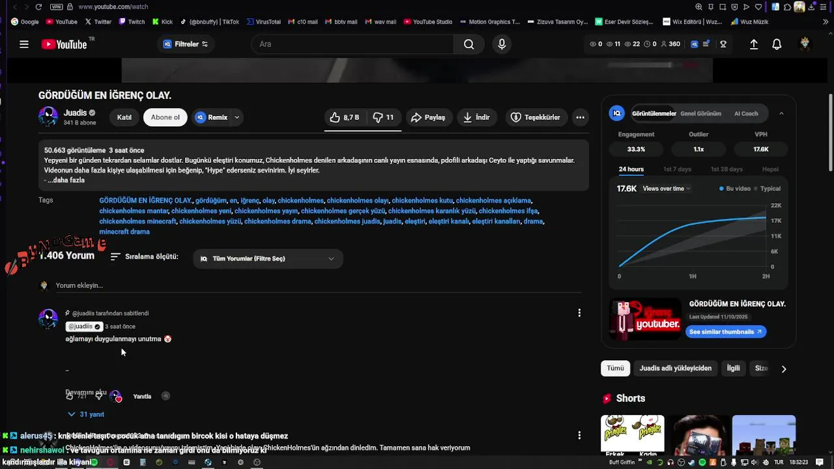The image size is (834, 469).
Task: Open the notifications bell
Action: point(777,44)
